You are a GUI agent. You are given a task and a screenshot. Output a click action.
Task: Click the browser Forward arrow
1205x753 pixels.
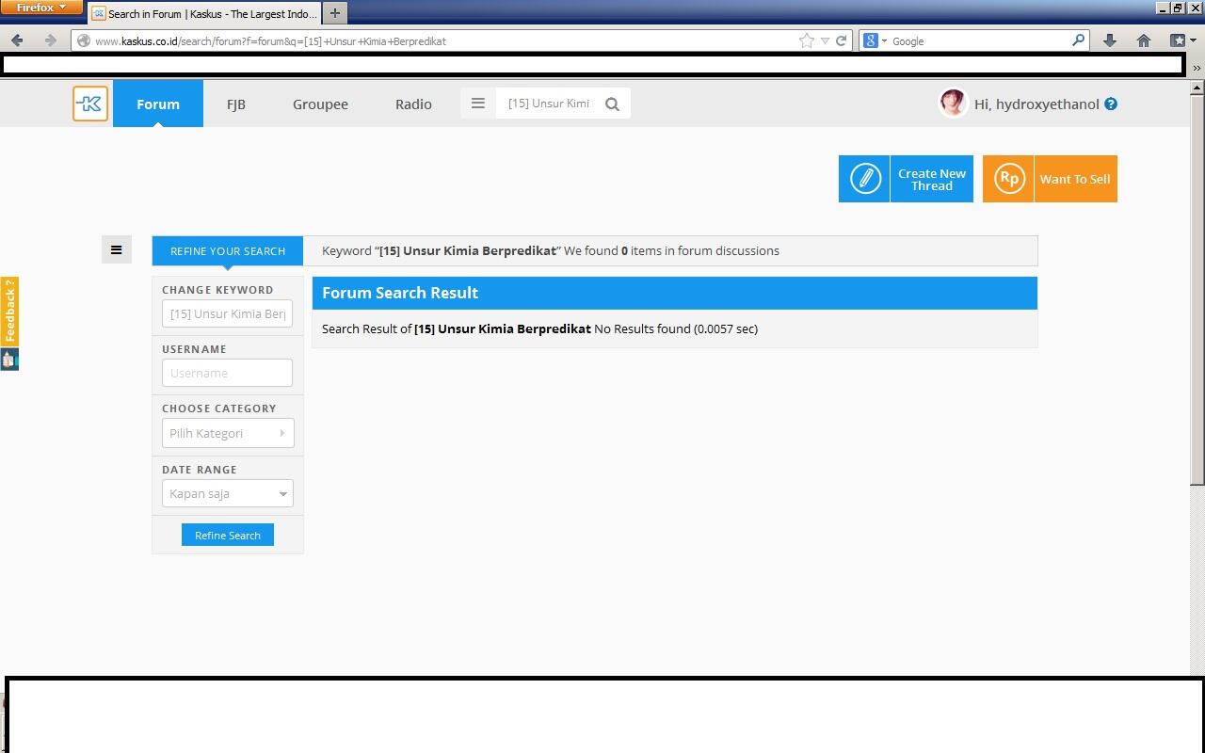pyautogui.click(x=50, y=40)
